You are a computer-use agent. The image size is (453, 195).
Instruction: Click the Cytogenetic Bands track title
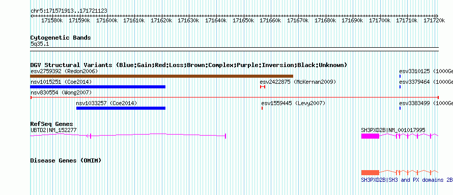click(61, 38)
